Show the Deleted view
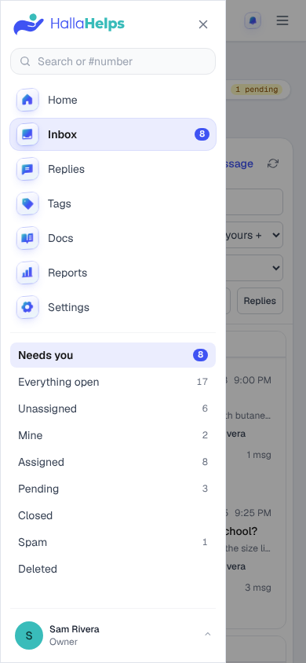The height and width of the screenshot is (663, 306). click(113, 569)
